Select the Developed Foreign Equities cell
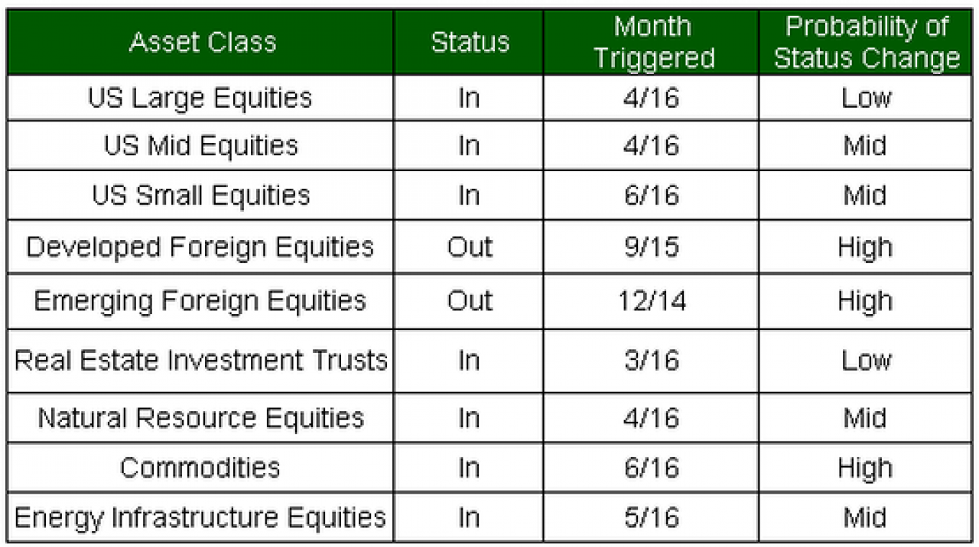Viewport: 979px width, 547px height. click(x=200, y=247)
